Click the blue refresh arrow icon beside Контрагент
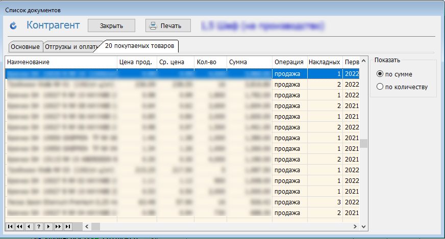445x239 pixels. (x=14, y=25)
